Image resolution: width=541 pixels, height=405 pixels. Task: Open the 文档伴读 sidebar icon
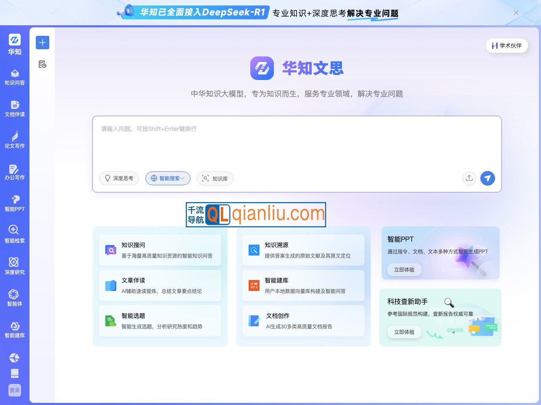click(14, 108)
